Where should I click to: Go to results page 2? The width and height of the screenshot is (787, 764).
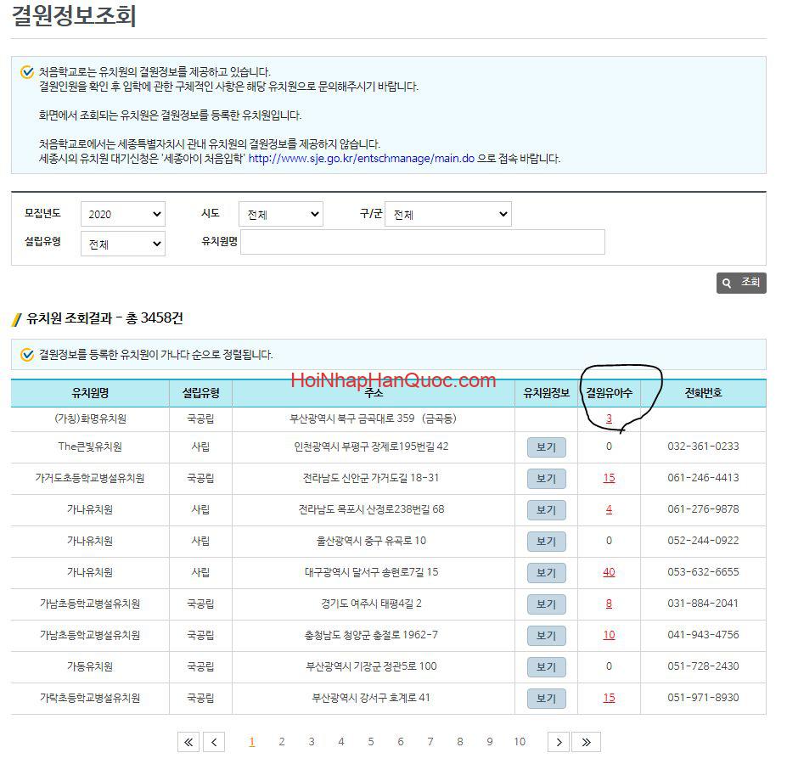click(x=282, y=742)
